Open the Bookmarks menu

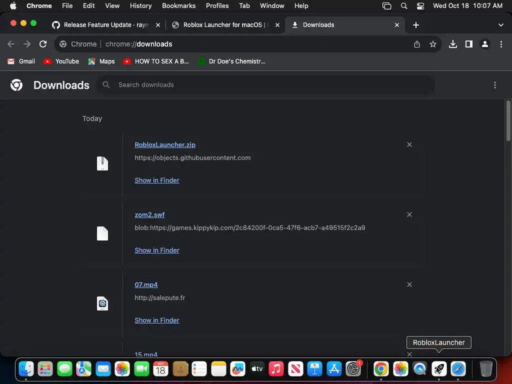coord(178,5)
